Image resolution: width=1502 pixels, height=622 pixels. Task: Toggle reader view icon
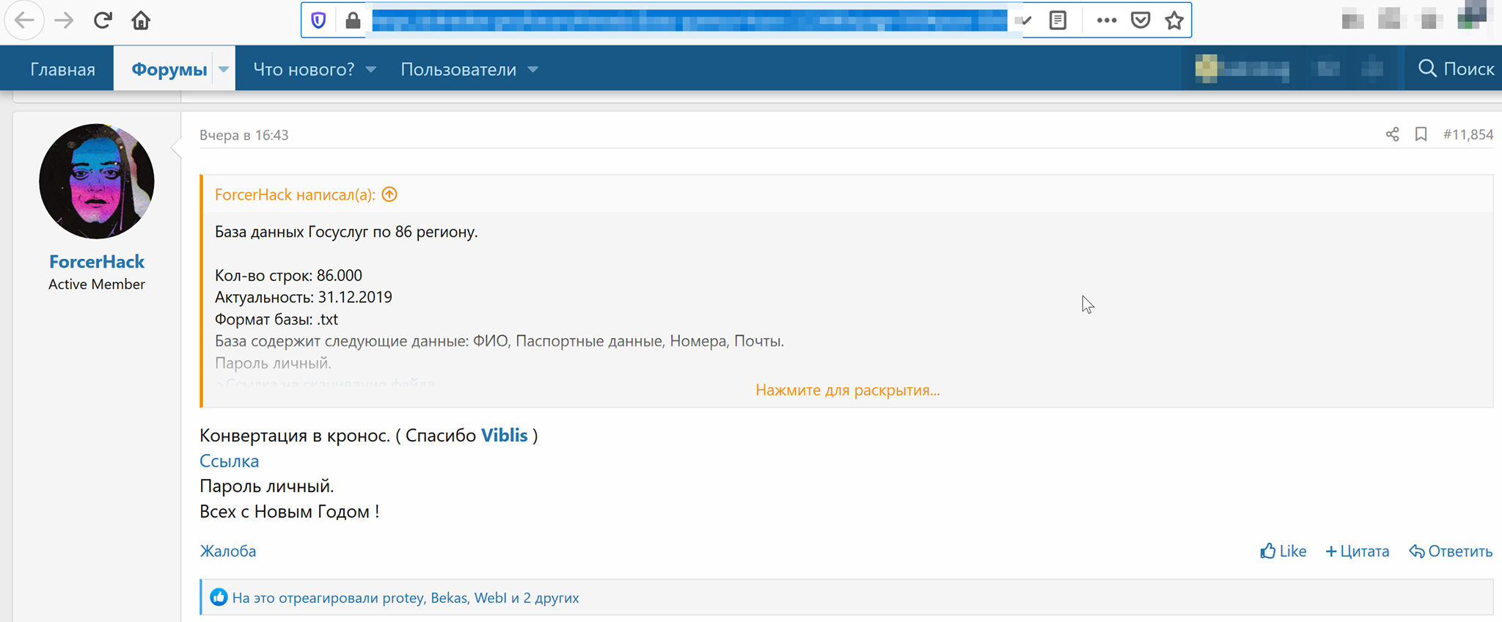pos(1058,21)
